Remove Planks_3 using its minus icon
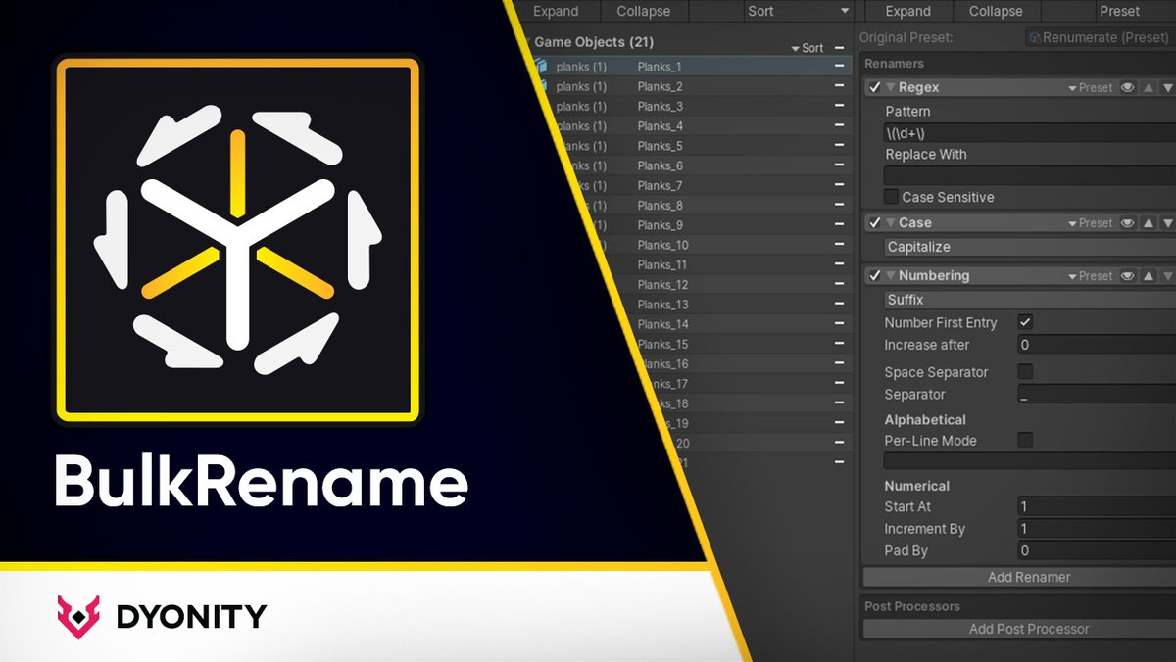The width and height of the screenshot is (1176, 662). click(838, 106)
